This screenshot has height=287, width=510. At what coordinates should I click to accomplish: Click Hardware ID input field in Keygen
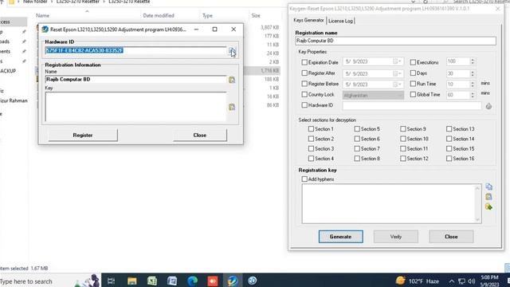tap(412, 106)
